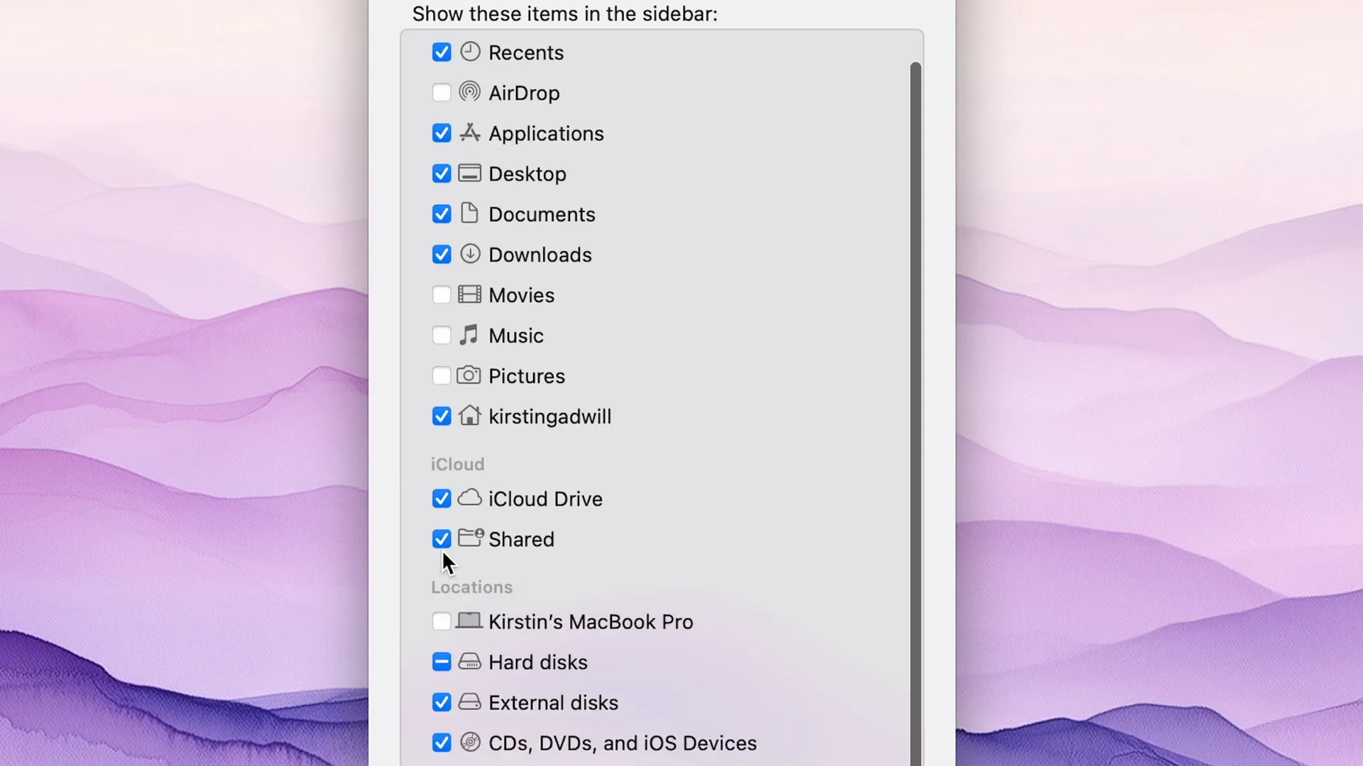Uncheck the iCloud Drive checkbox
Screen dimensions: 1363x766
(442, 499)
